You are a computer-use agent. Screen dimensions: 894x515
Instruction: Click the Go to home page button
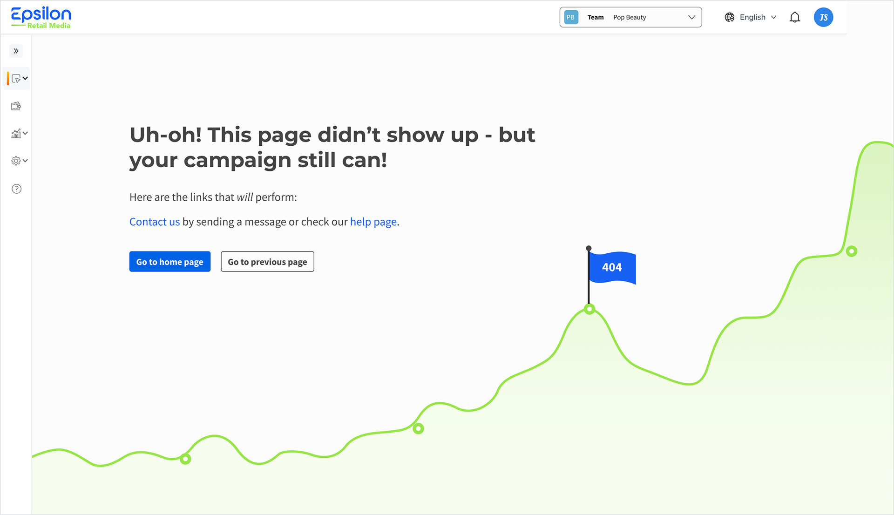pos(169,262)
